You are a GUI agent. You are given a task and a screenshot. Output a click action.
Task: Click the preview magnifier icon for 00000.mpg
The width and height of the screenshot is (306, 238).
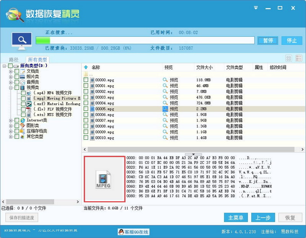(165, 80)
